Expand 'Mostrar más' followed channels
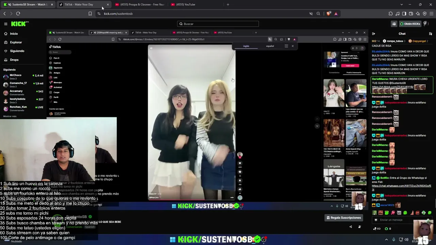Image resolution: width=436 pixels, height=245 pixels. (10, 116)
